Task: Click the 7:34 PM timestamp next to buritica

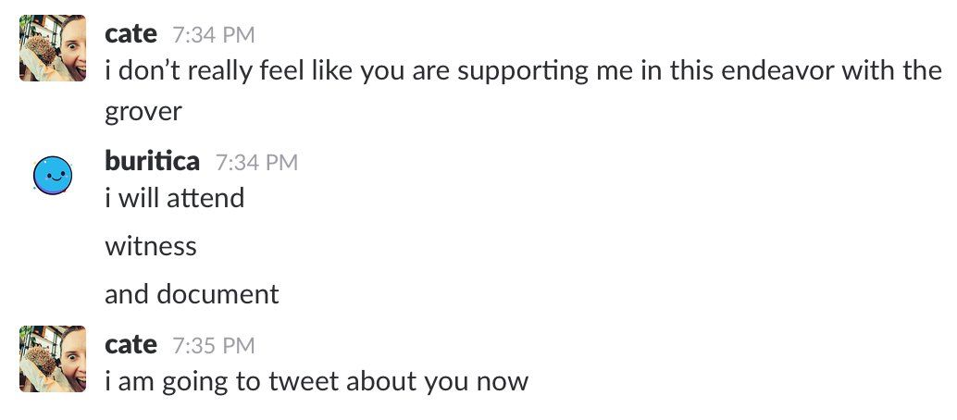Action: pos(256,163)
